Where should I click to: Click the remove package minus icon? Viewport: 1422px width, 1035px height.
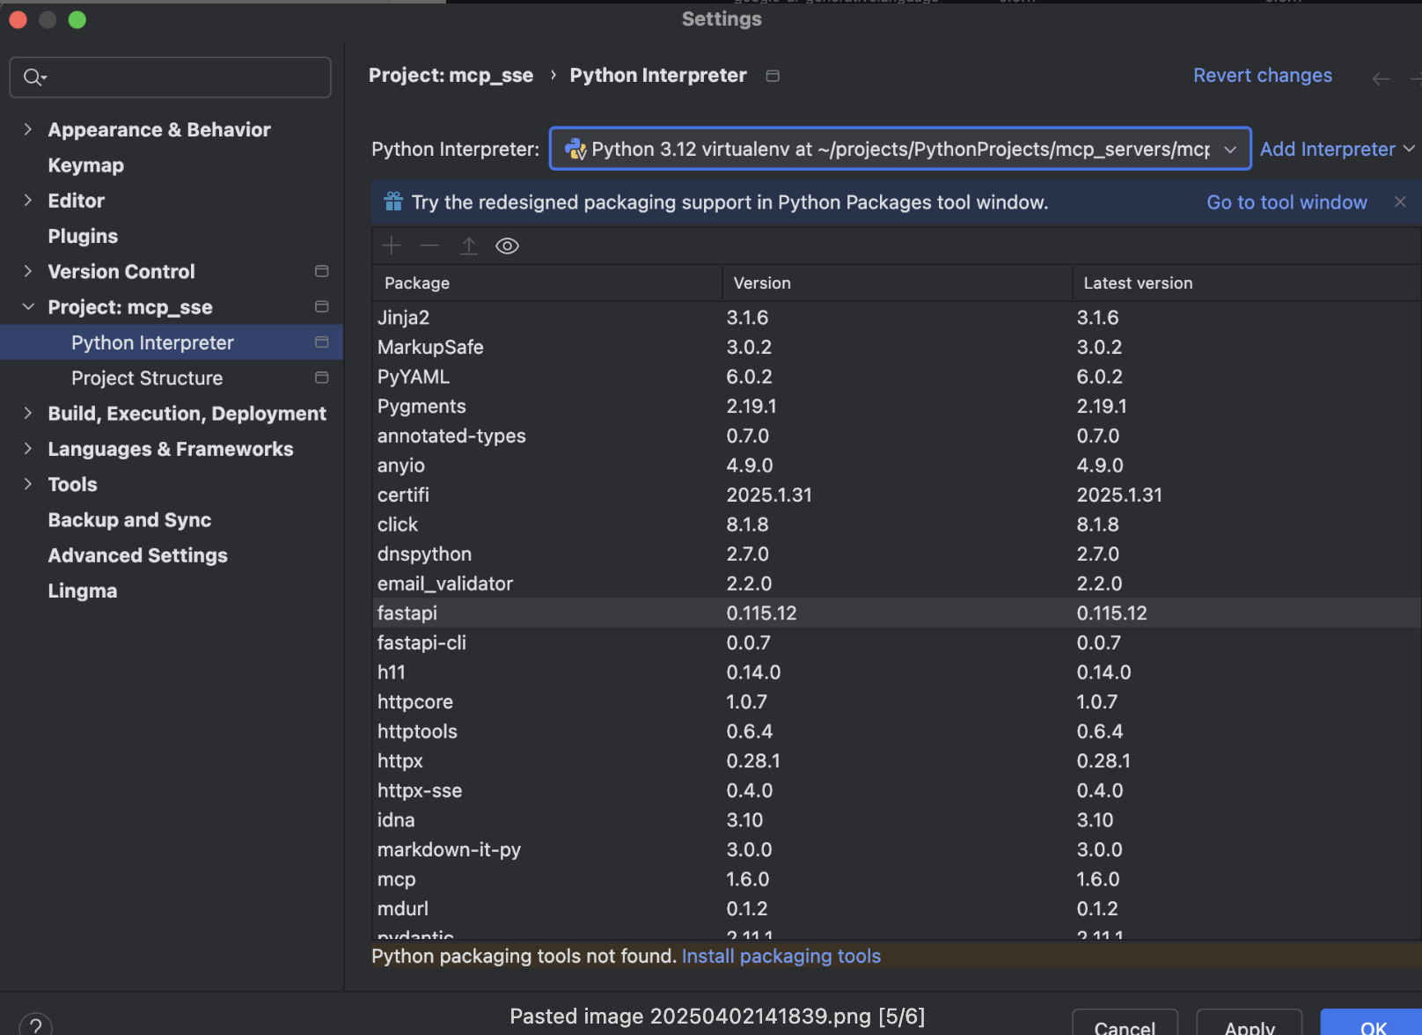coord(429,246)
